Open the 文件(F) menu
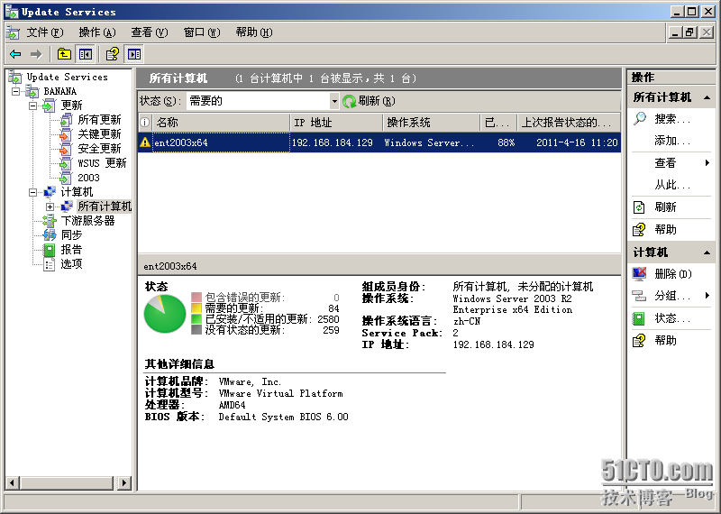This screenshot has width=721, height=514. click(44, 32)
